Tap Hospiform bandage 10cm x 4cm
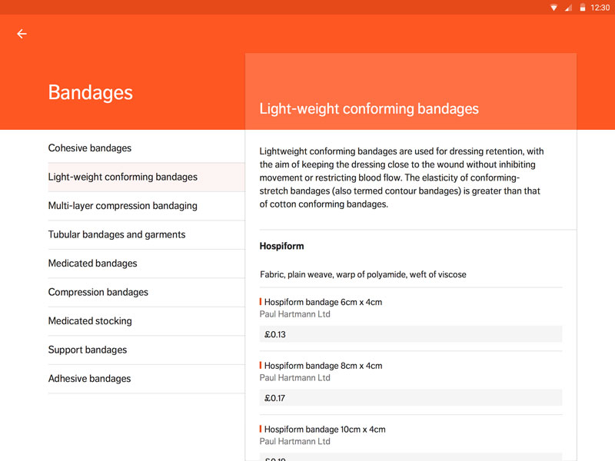 (324, 429)
